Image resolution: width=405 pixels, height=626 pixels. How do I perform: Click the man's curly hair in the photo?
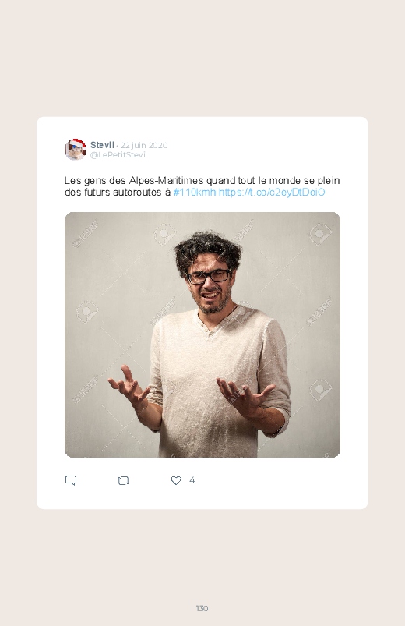point(208,249)
